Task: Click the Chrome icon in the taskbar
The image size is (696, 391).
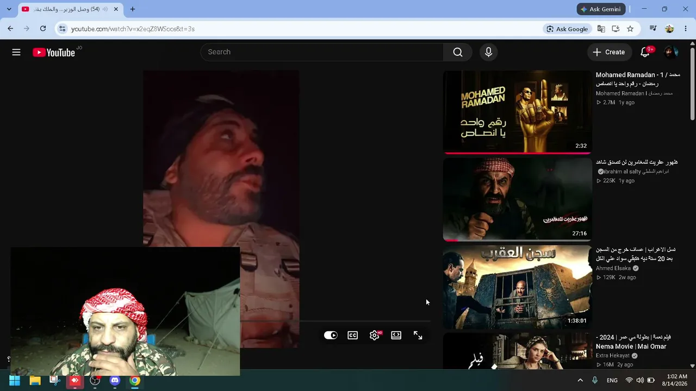Action: point(135,381)
